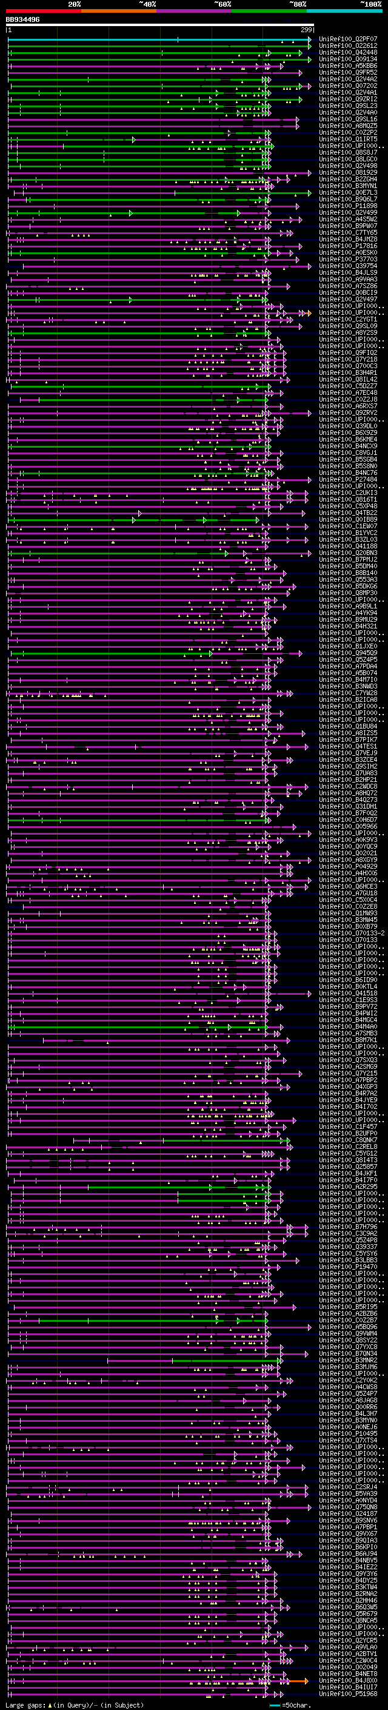Select hit UniRef100_Q8NCA5
The height and width of the screenshot is (1710, 388).
(348, 1620)
